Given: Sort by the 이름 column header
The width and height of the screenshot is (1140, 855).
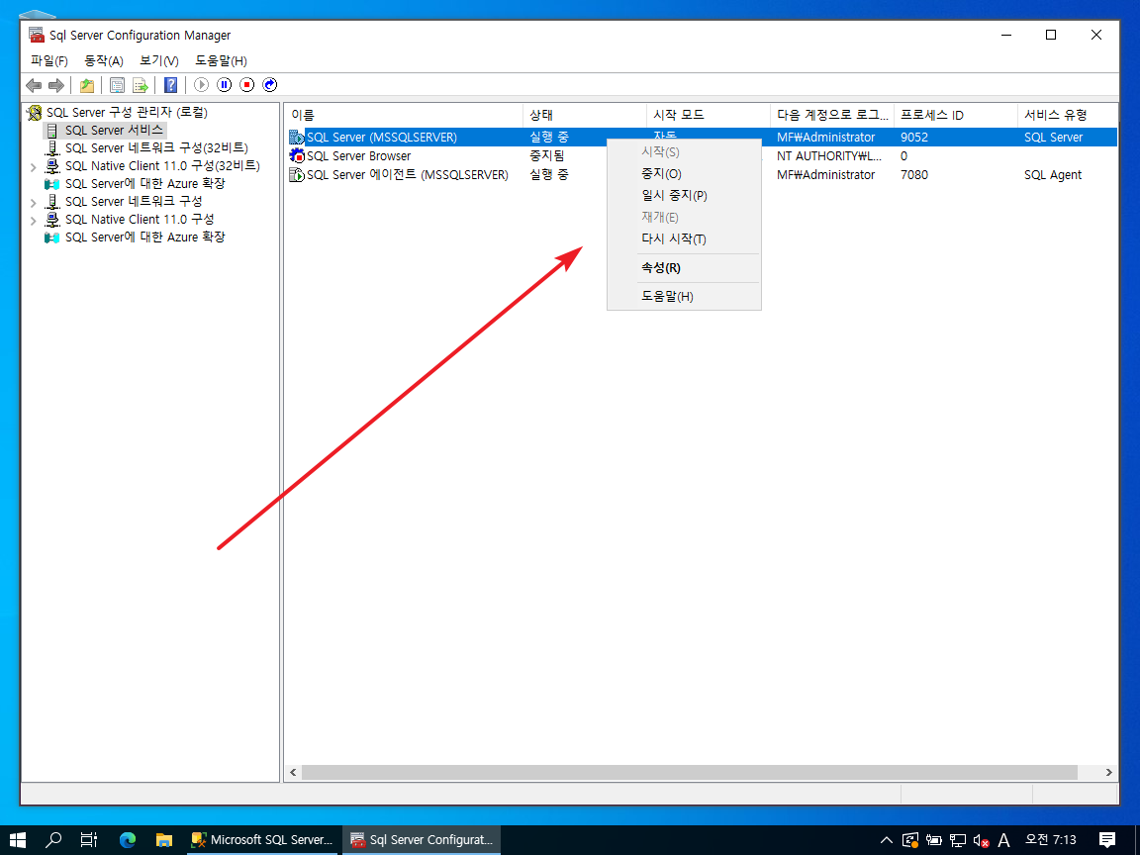Looking at the screenshot, I should pyautogui.click(x=404, y=115).
